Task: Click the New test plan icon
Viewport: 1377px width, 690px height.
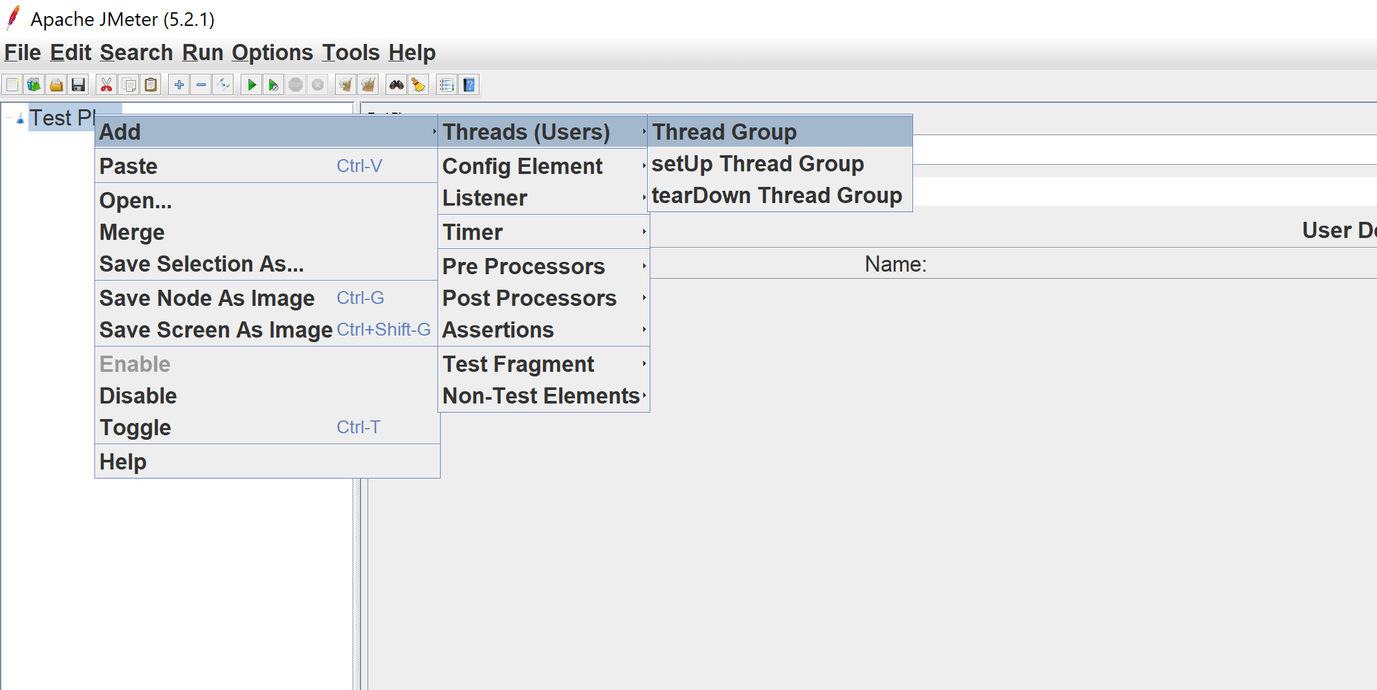Action: 12,85
